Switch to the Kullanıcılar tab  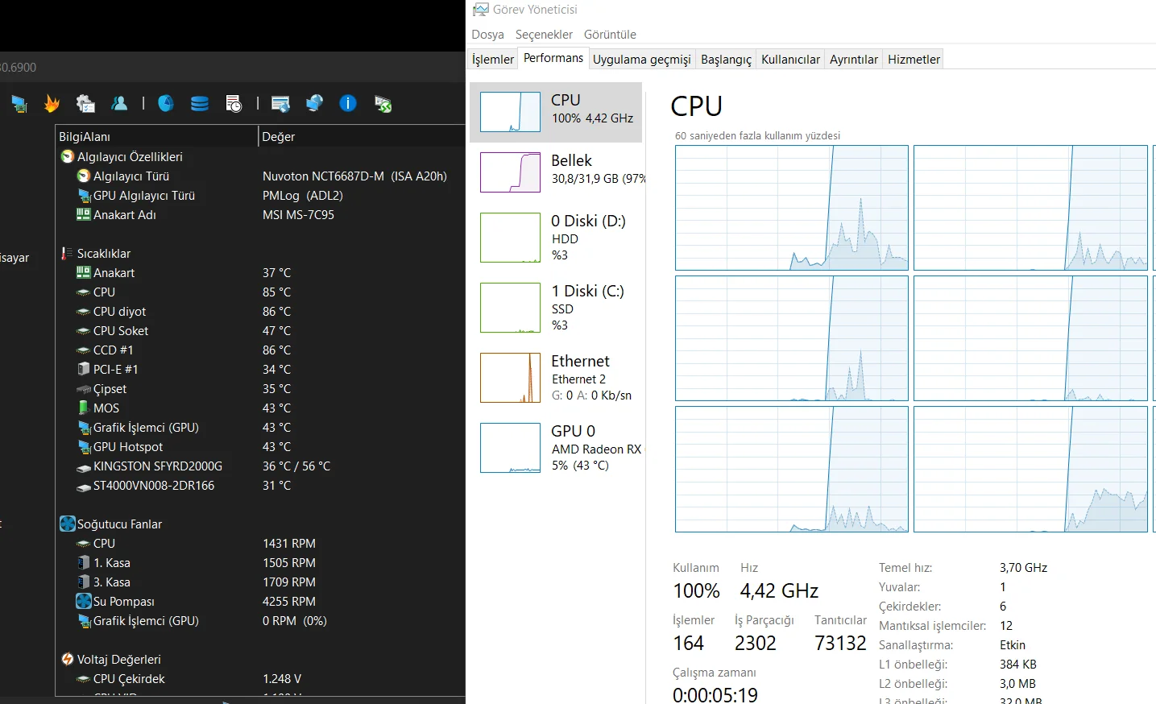click(x=790, y=60)
